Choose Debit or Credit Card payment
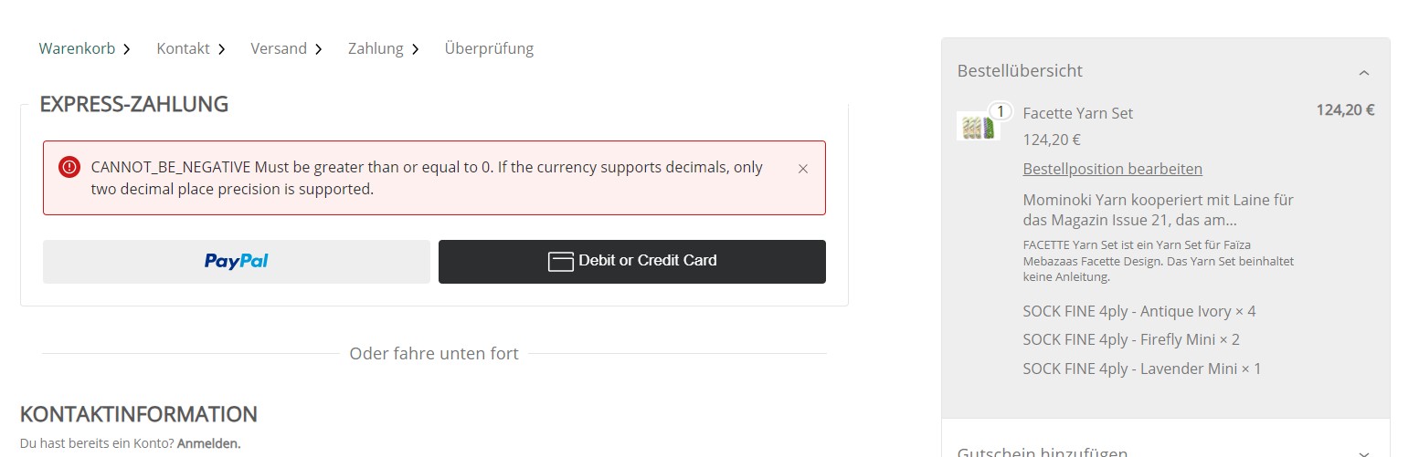The width and height of the screenshot is (1419, 457). (x=632, y=262)
